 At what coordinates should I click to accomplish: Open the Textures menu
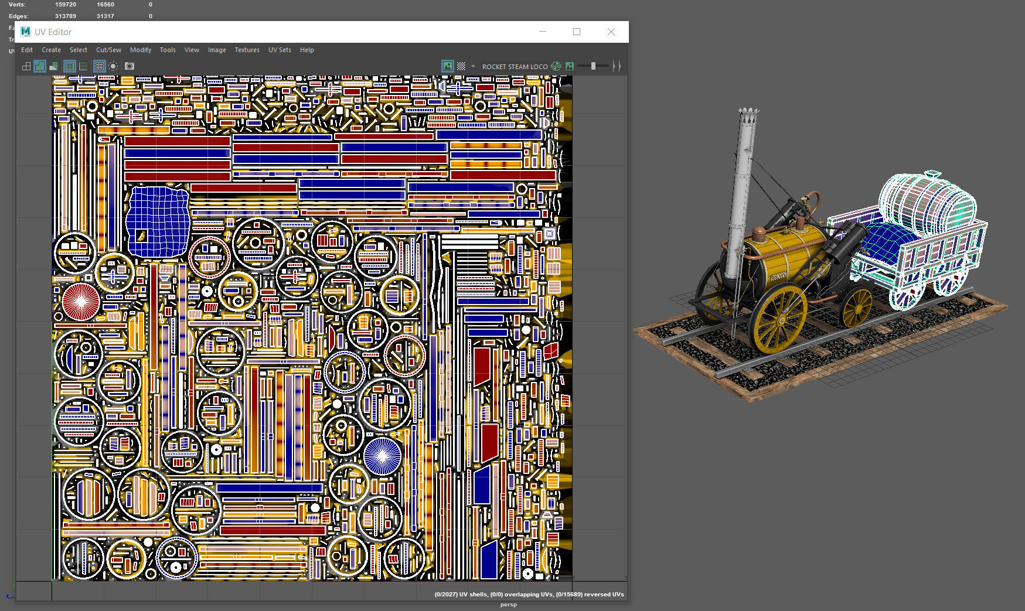[x=247, y=50]
